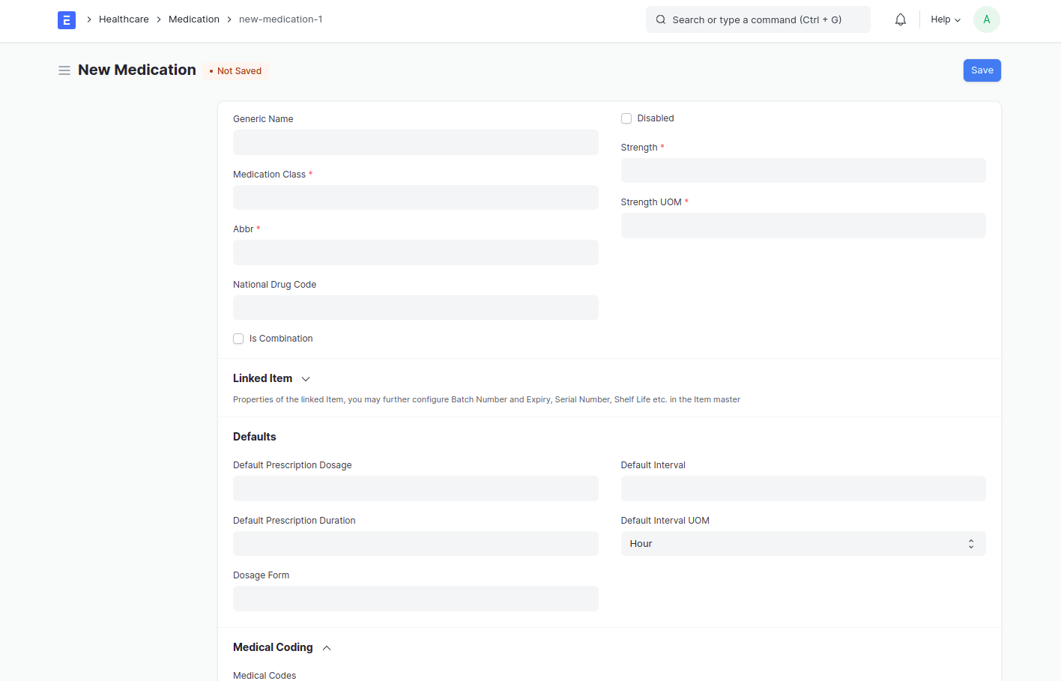Open the Default Interval UOM dropdown
1061x681 pixels.
tap(803, 544)
